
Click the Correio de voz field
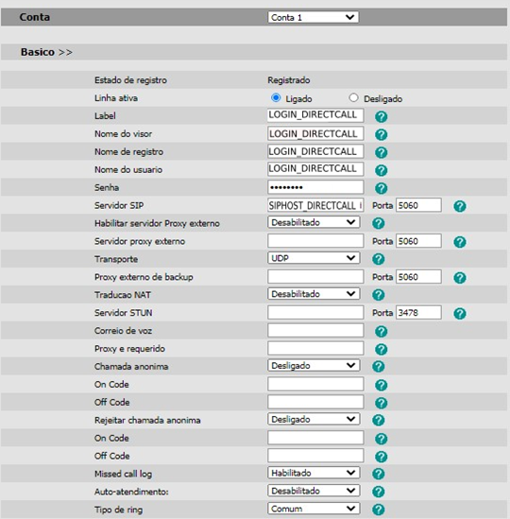[315, 330]
